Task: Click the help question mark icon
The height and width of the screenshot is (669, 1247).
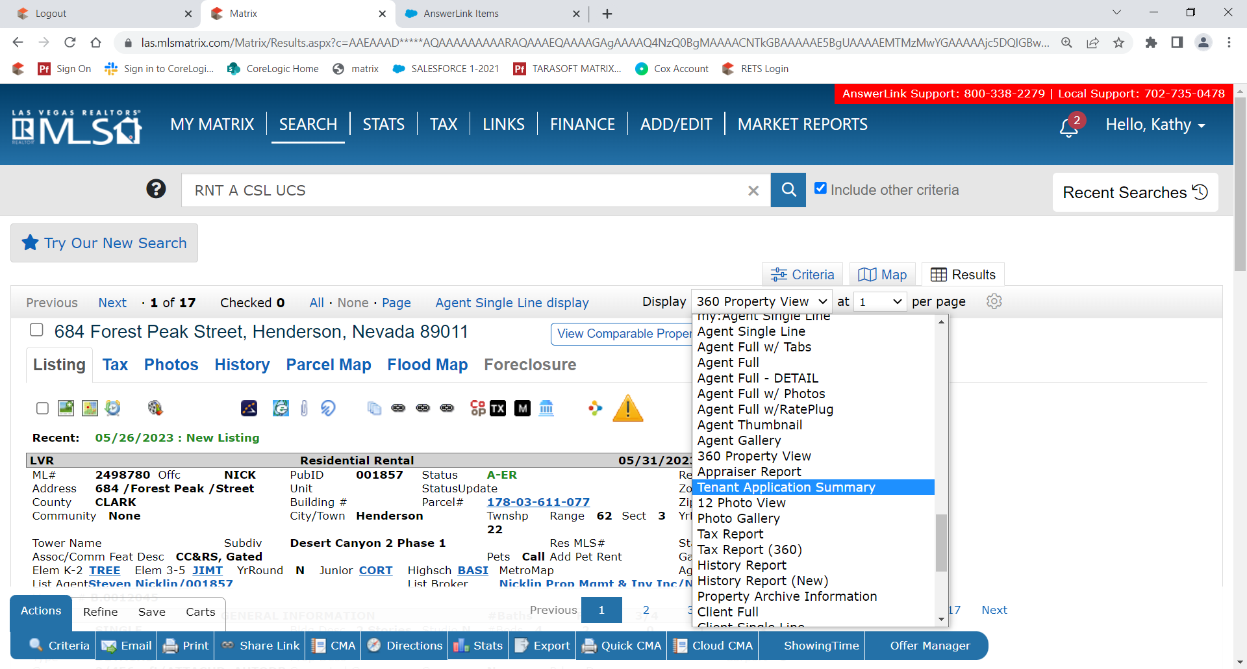Action: [156, 189]
